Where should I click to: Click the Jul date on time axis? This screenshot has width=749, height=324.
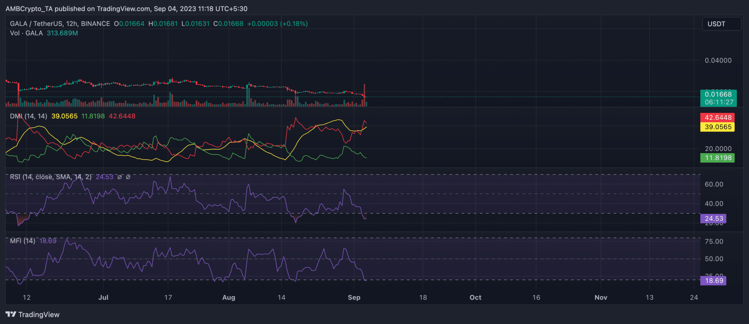coord(103,297)
